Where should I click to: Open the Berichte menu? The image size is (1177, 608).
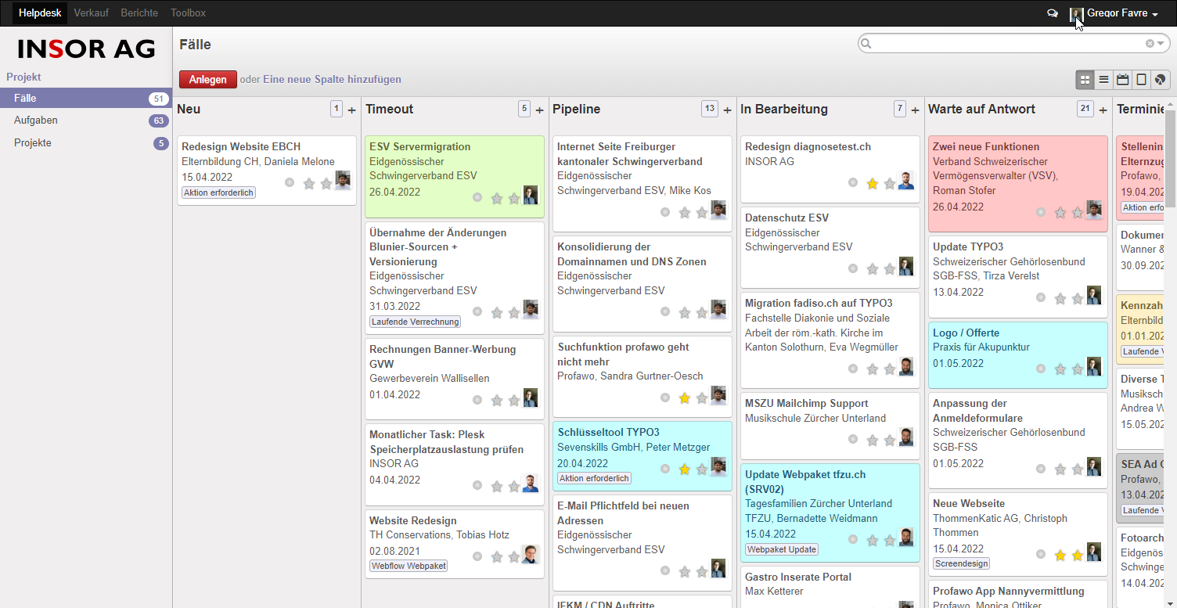[139, 13]
